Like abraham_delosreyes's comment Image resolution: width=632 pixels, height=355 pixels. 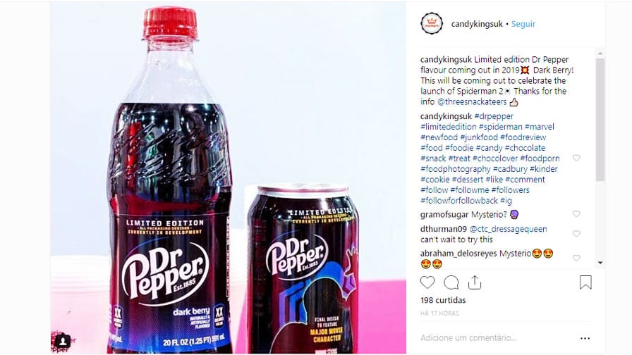point(576,258)
